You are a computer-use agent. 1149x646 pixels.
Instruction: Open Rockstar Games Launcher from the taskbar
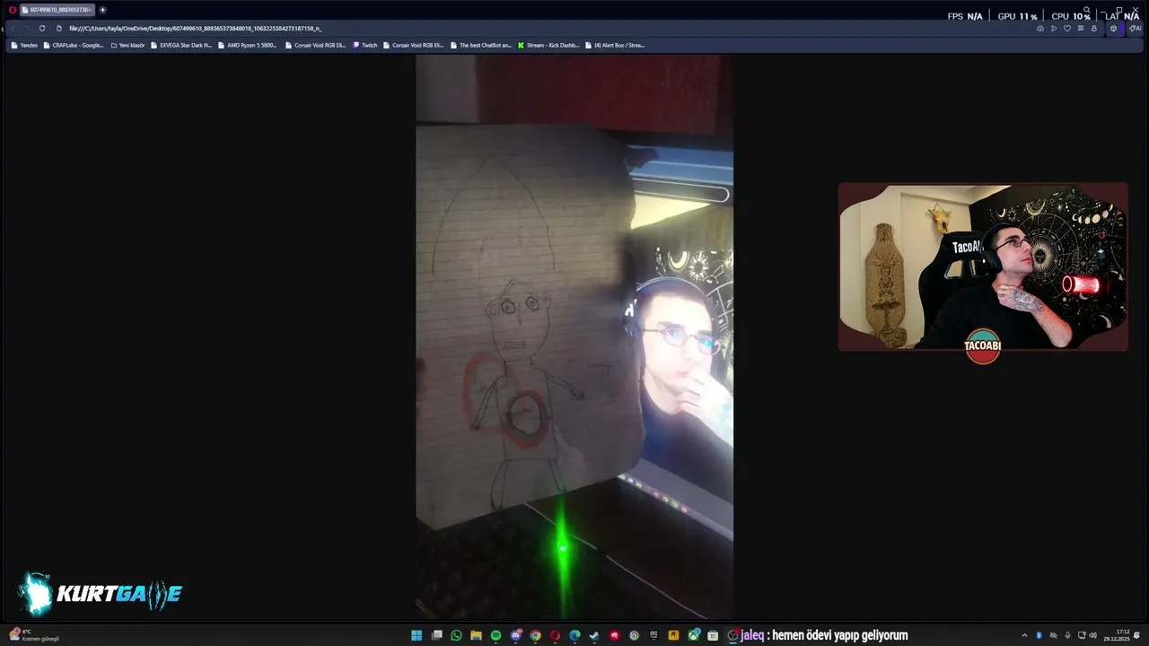click(x=673, y=635)
